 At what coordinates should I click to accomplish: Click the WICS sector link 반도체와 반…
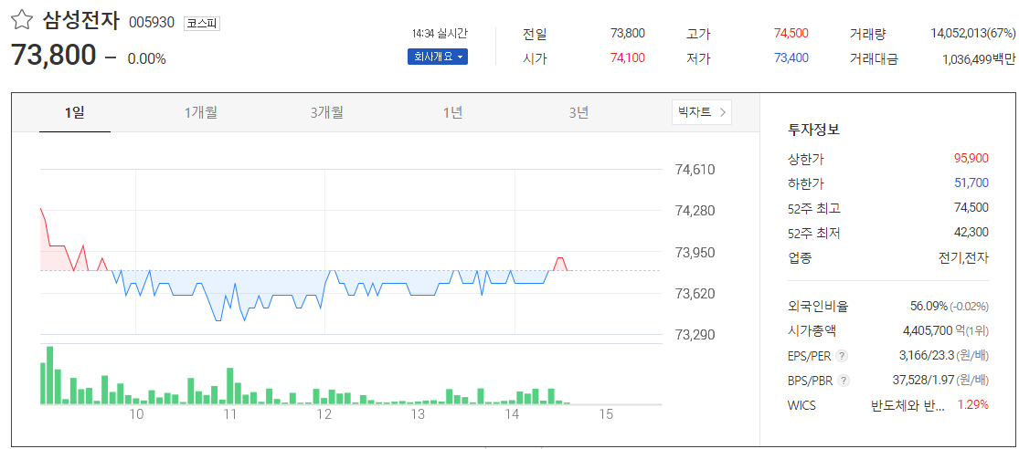click(908, 405)
